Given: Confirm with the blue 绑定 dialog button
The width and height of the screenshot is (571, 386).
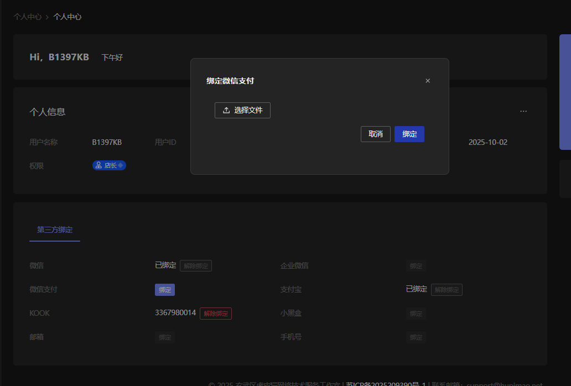Looking at the screenshot, I should pos(409,134).
